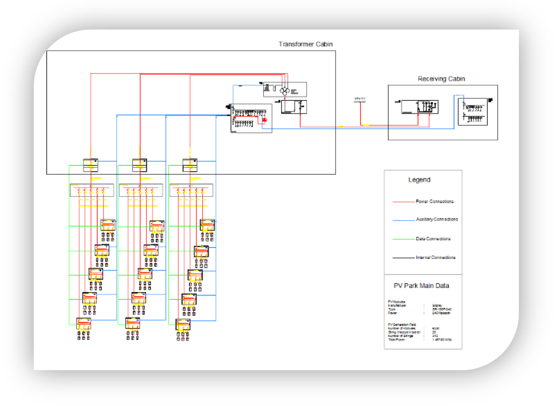Viewport: 558px width, 406px height.
Task: Select the rightmost inverter block in Transformer Cabin
Action: tap(190, 165)
